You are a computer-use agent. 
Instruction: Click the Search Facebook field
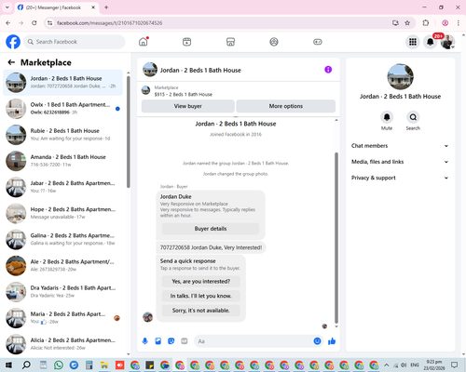click(x=75, y=42)
